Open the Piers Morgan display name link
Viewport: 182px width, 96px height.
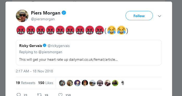pyautogui.click(x=46, y=13)
